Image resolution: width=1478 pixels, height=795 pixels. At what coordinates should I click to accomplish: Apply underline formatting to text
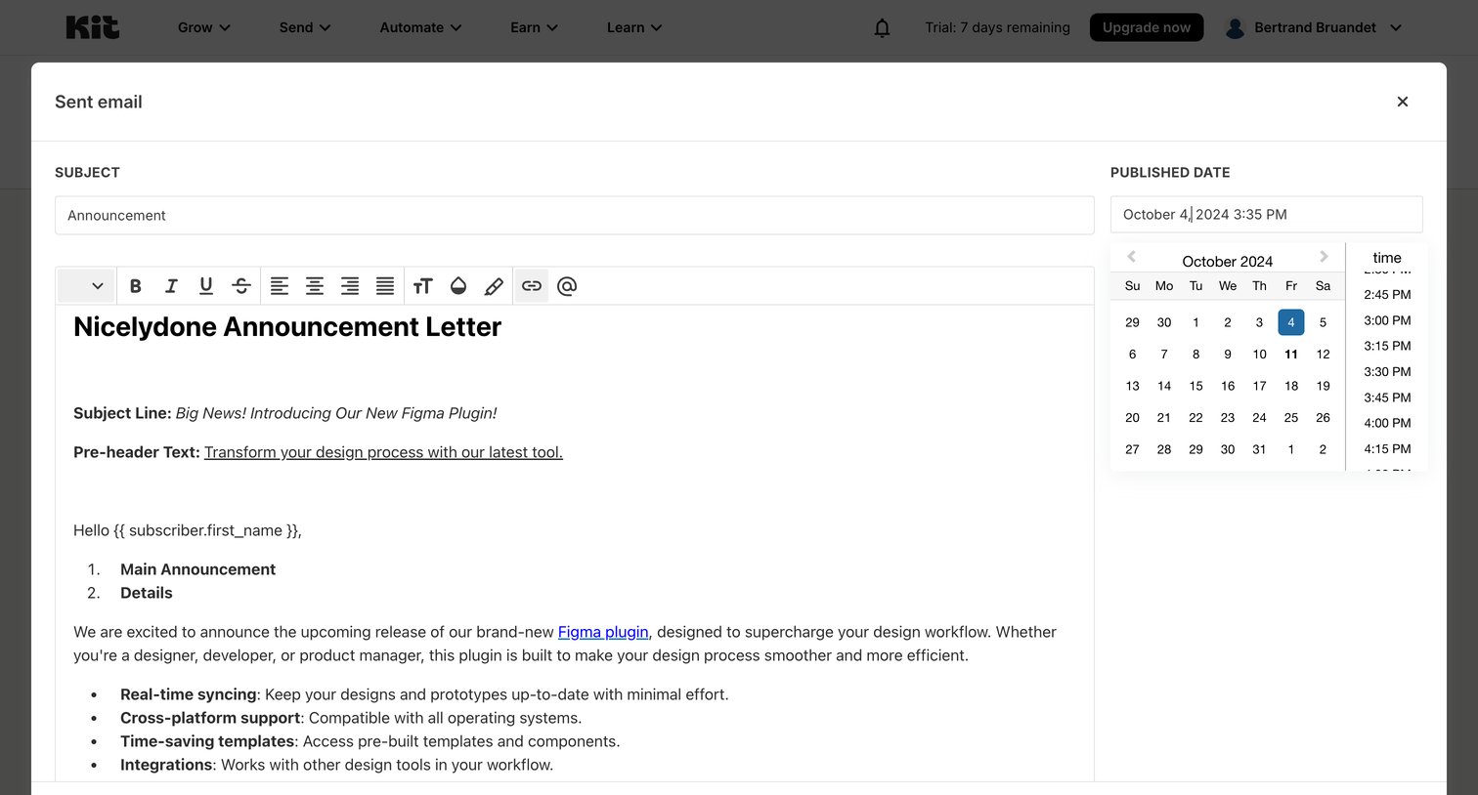tap(206, 286)
